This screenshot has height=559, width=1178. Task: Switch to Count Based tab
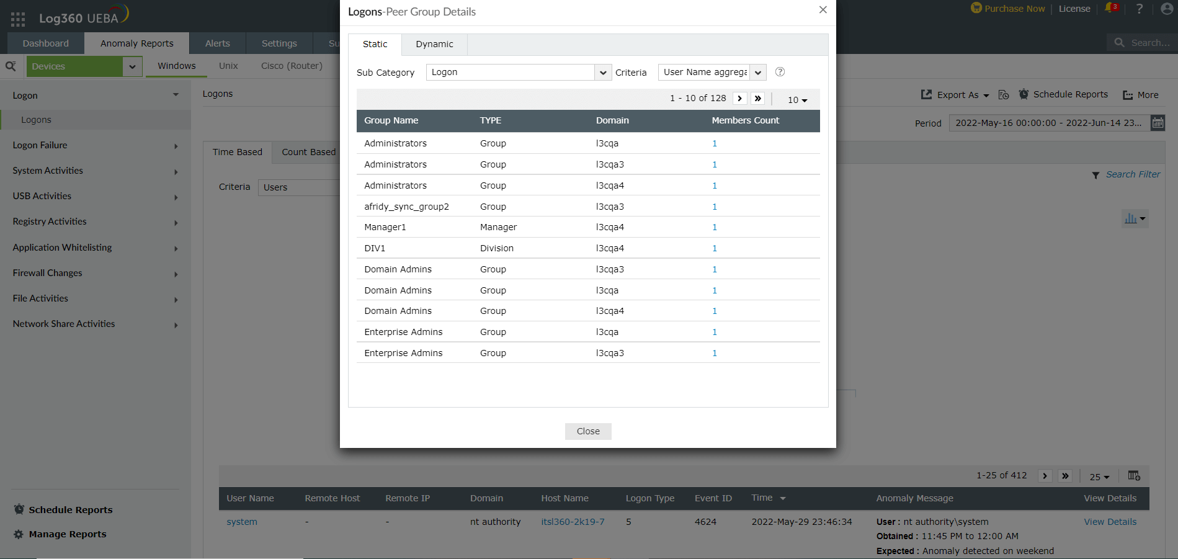pyautogui.click(x=308, y=152)
